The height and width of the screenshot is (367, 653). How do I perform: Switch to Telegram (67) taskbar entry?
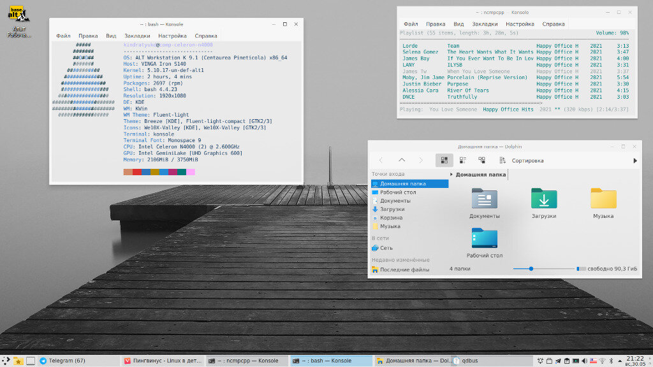click(78, 361)
